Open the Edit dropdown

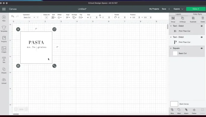[x=53, y=17]
